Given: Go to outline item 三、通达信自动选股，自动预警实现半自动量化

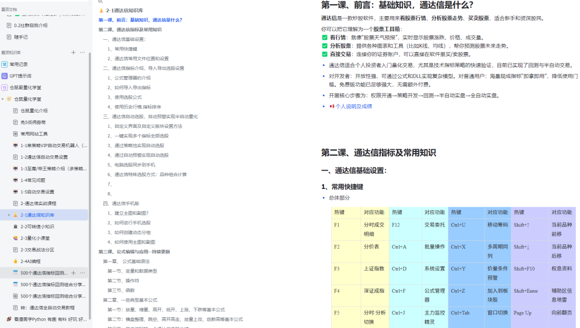Looking at the screenshot, I should [x=150, y=116].
